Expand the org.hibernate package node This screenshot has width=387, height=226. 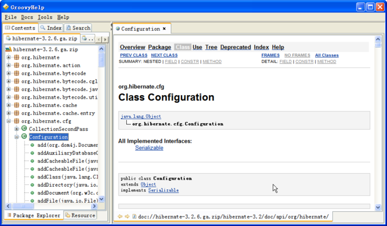tap(9, 58)
